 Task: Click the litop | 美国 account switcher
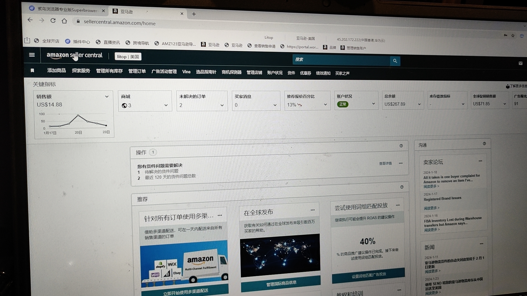point(128,56)
